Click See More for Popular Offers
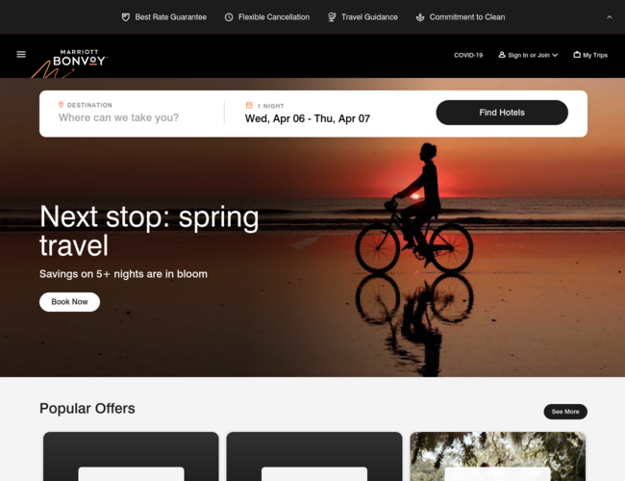Viewport: 625px width, 481px height. (565, 412)
